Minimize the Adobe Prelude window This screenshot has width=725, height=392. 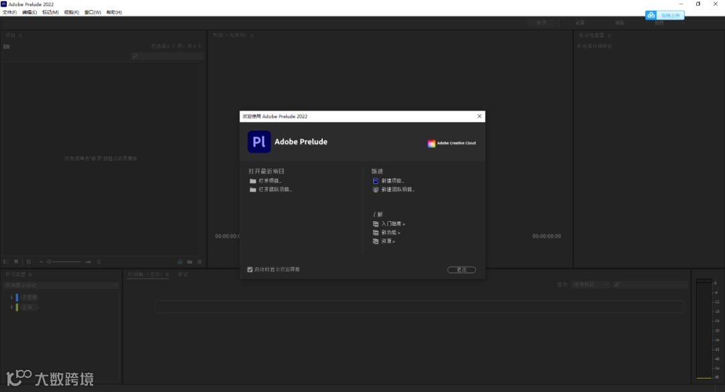click(681, 4)
